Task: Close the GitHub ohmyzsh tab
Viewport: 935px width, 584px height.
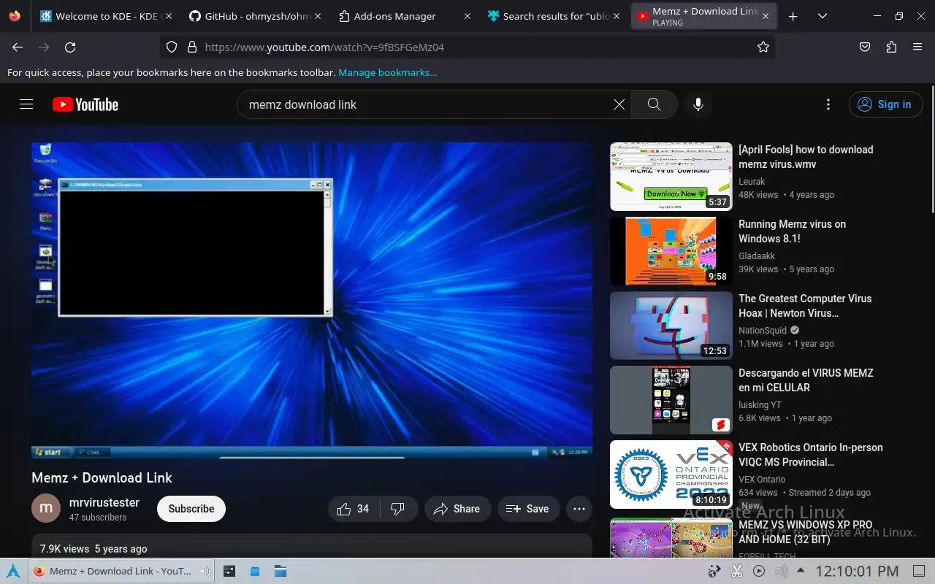Action: (x=317, y=16)
